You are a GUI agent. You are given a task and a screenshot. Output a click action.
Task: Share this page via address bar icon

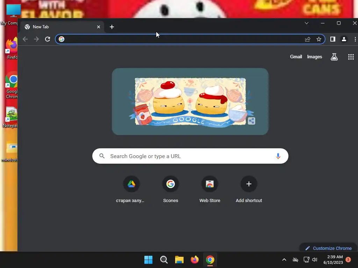[x=308, y=39]
